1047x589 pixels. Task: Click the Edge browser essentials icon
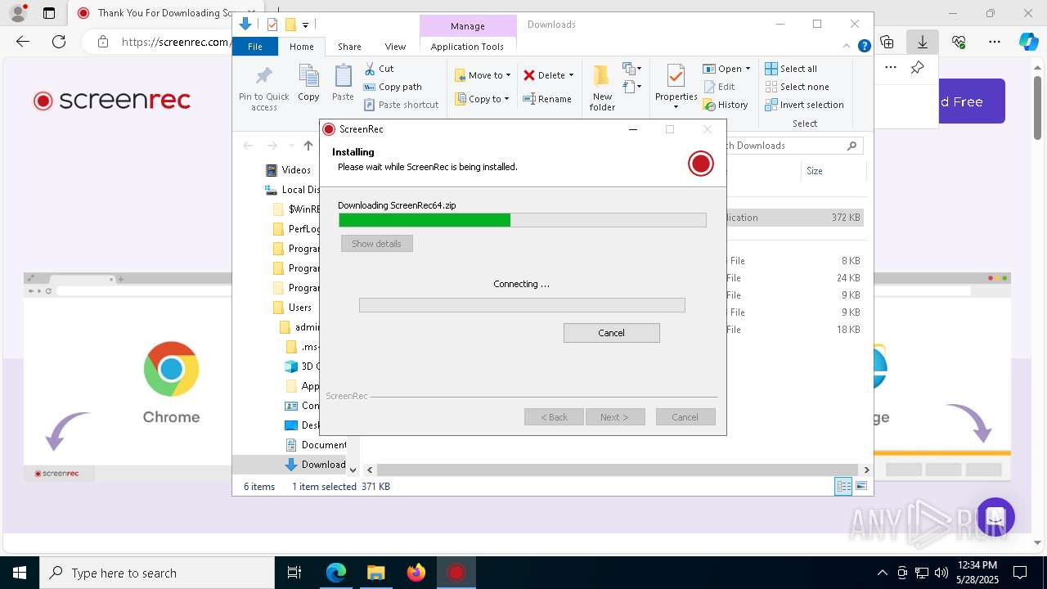pos(959,42)
